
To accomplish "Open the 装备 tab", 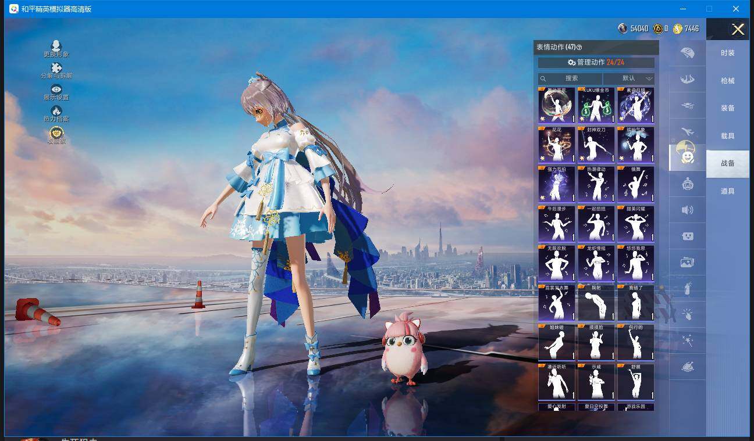I will (x=728, y=108).
